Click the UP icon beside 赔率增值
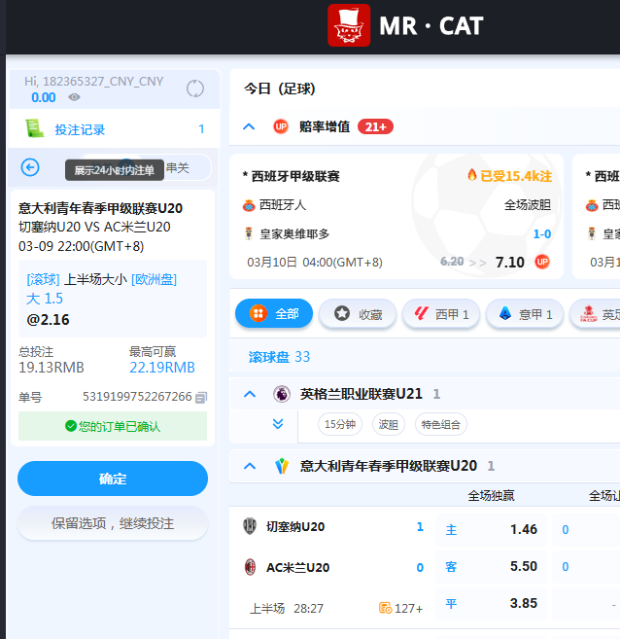 click(281, 126)
